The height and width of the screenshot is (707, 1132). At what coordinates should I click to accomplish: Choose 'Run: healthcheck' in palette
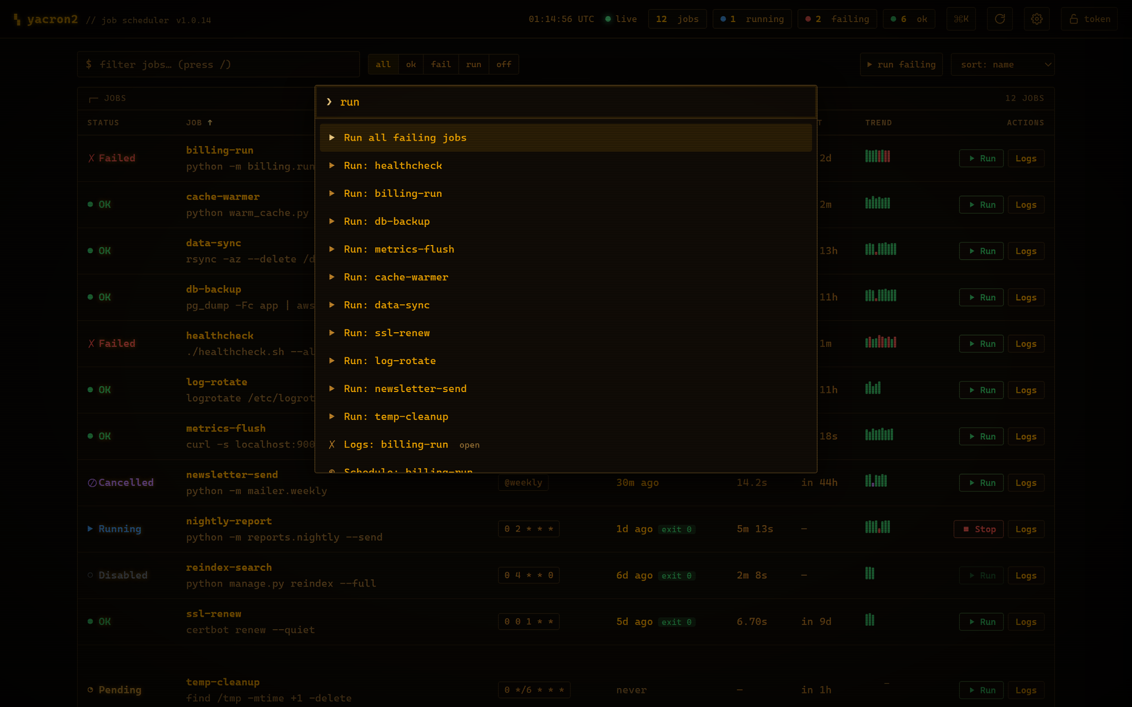pos(566,165)
